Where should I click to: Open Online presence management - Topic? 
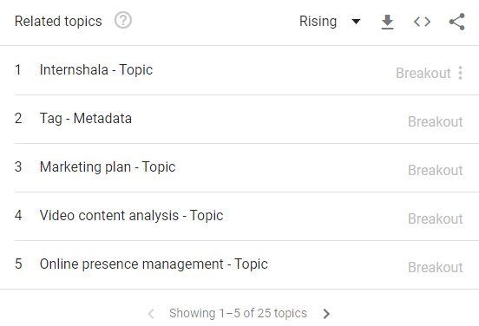click(154, 264)
